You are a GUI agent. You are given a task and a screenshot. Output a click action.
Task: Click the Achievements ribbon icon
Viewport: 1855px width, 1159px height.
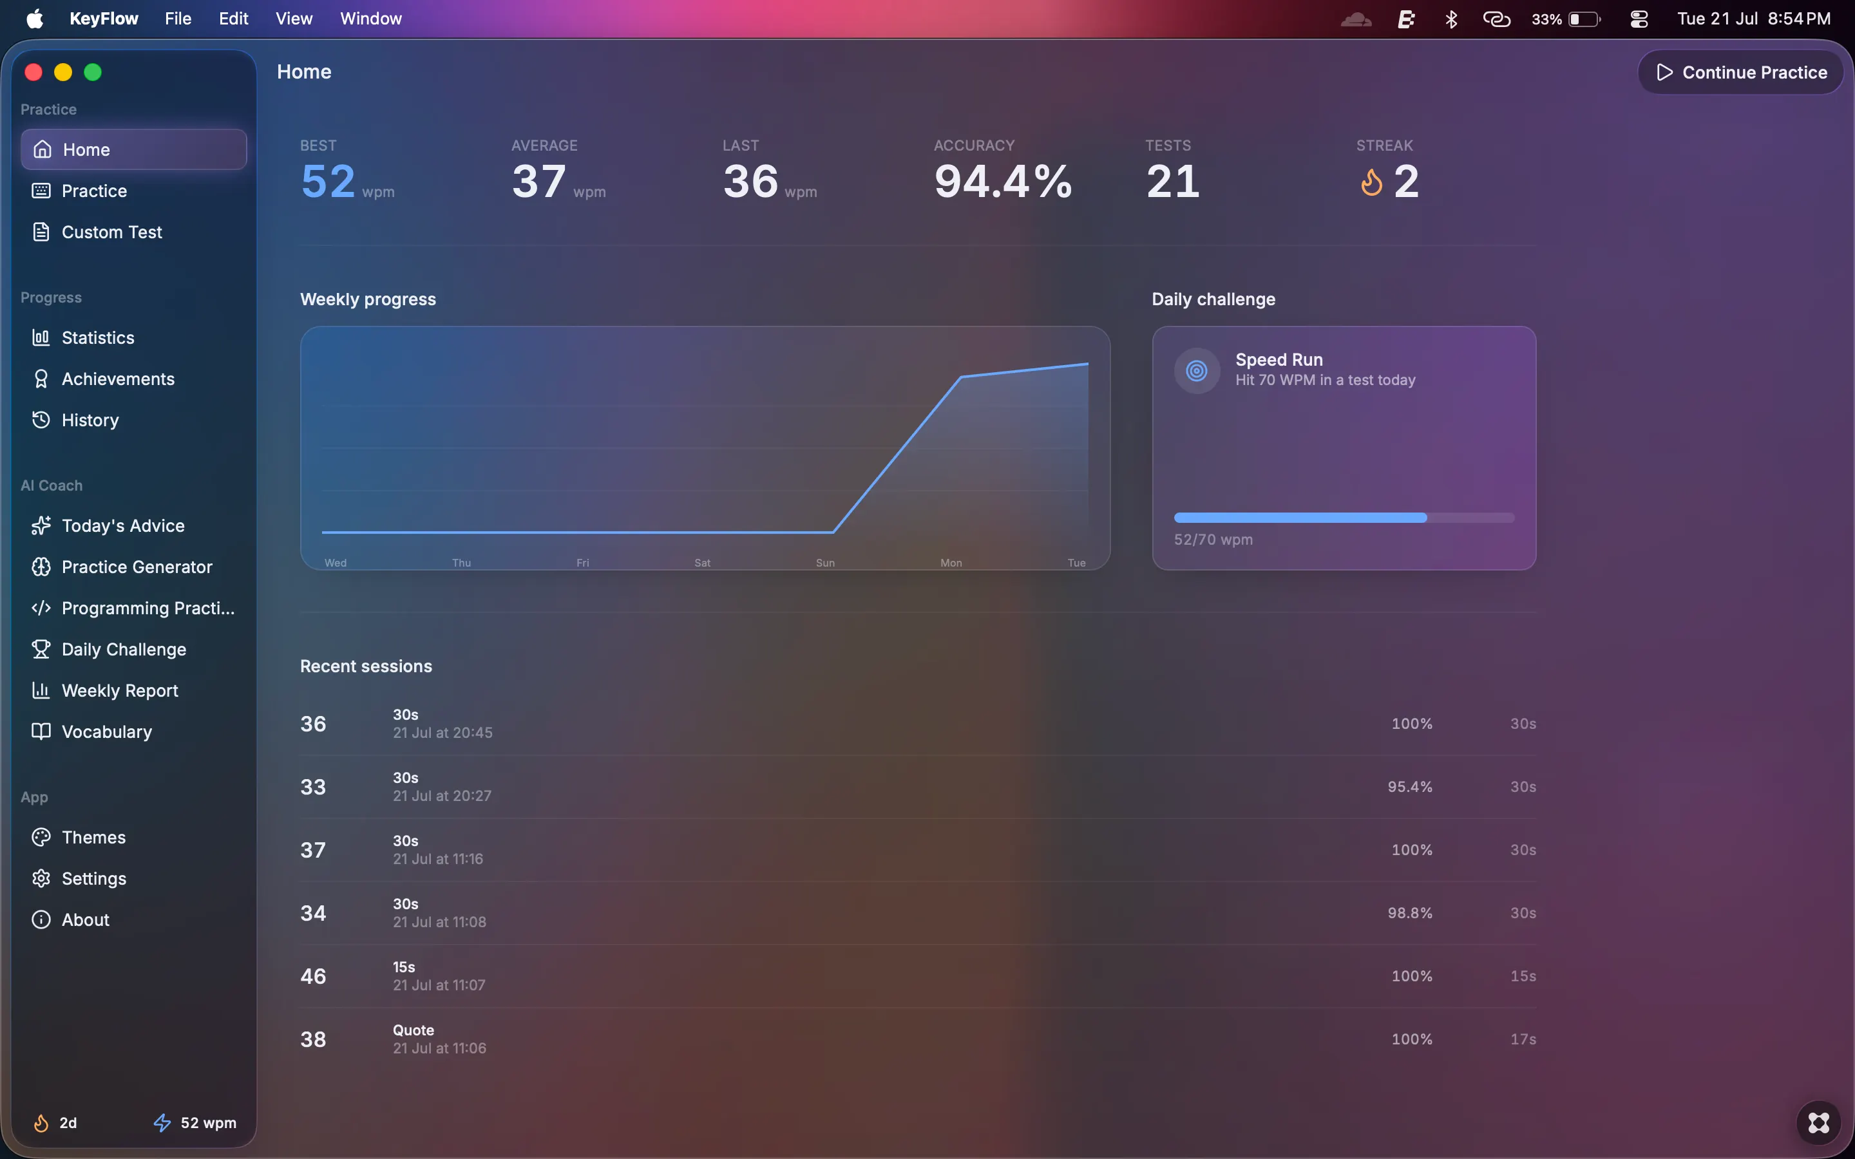[41, 379]
